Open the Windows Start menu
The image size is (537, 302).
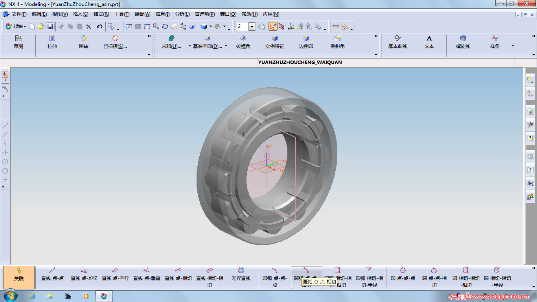(10, 296)
